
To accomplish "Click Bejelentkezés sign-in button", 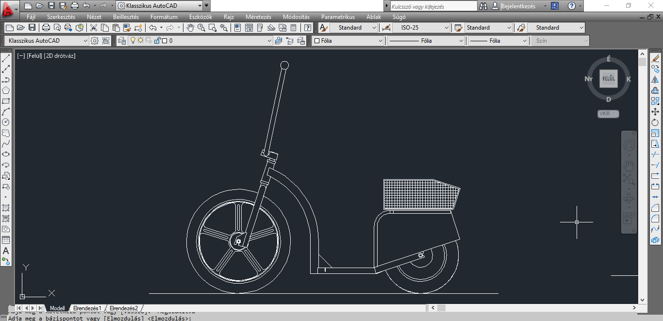I will coord(517,6).
